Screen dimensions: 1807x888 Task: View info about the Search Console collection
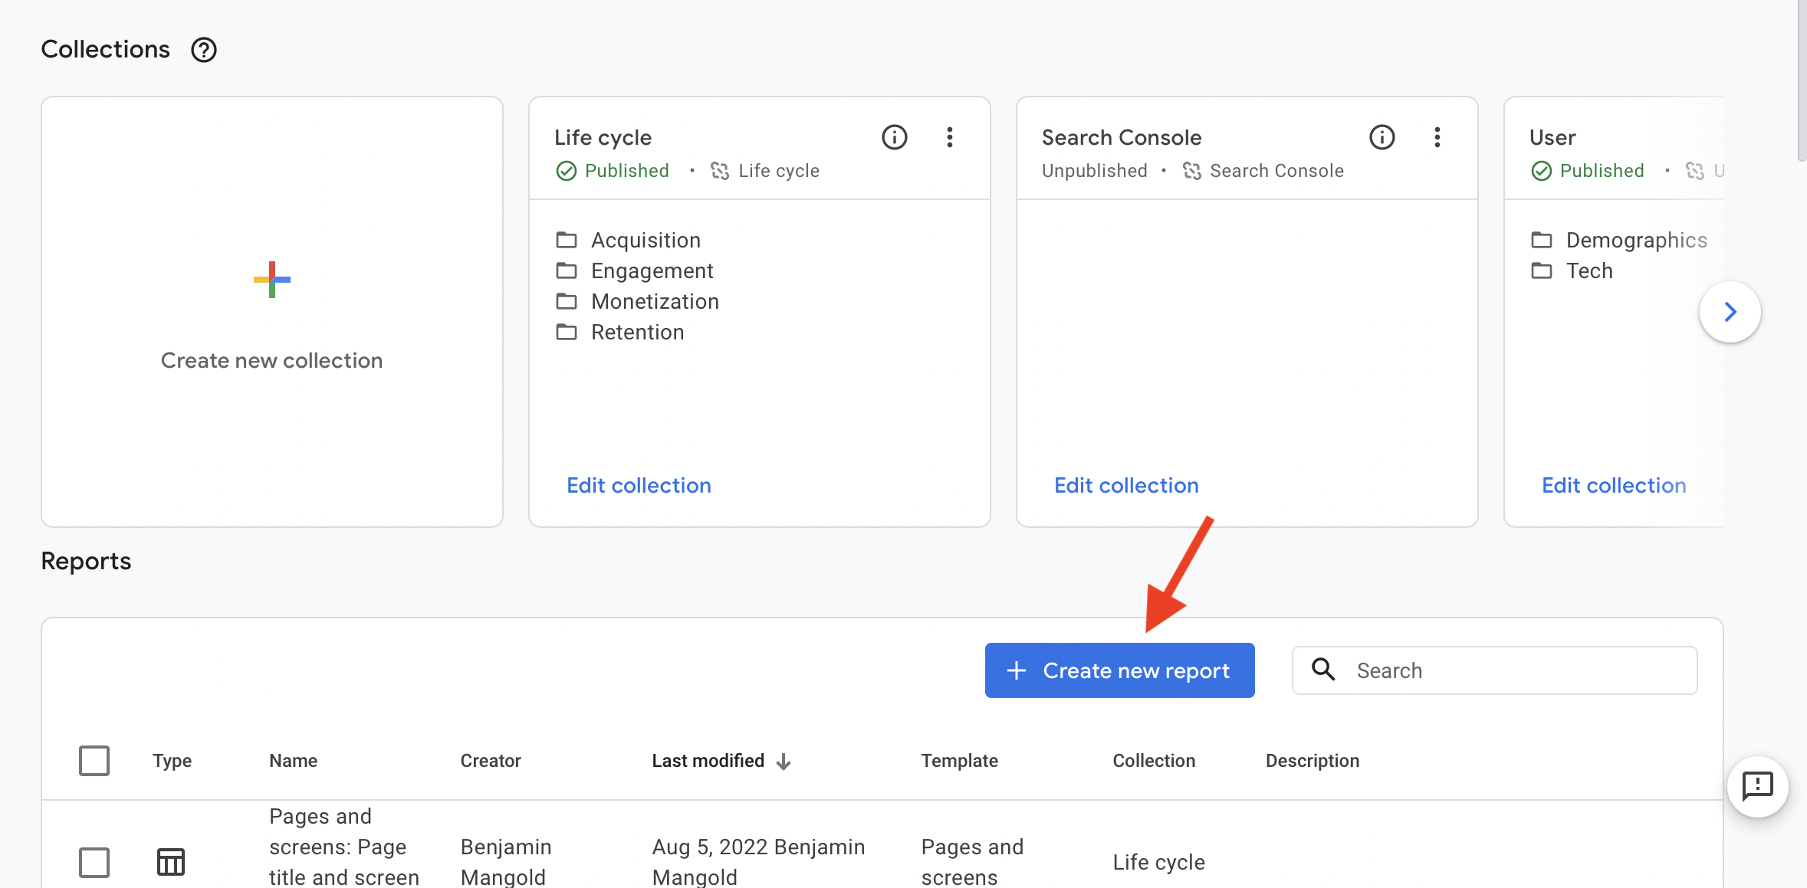coord(1382,137)
